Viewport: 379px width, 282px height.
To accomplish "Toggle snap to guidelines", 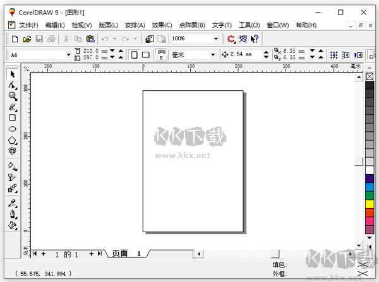I will click(x=346, y=55).
